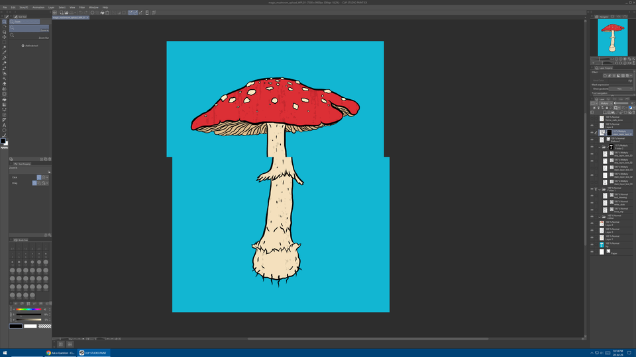The image size is (636, 357).
Task: Select the Pen tool in toolbox
Action: (x=5, y=58)
